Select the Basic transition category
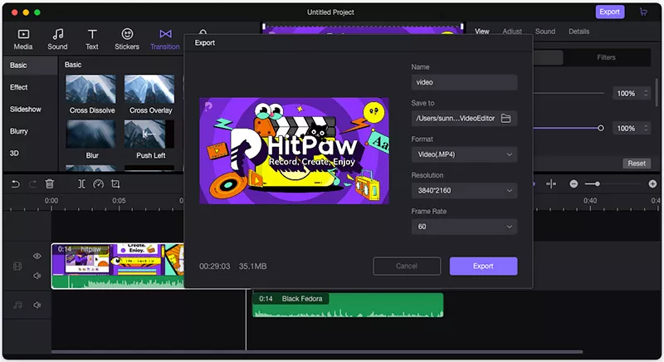The width and height of the screenshot is (664, 362). pyautogui.click(x=30, y=66)
